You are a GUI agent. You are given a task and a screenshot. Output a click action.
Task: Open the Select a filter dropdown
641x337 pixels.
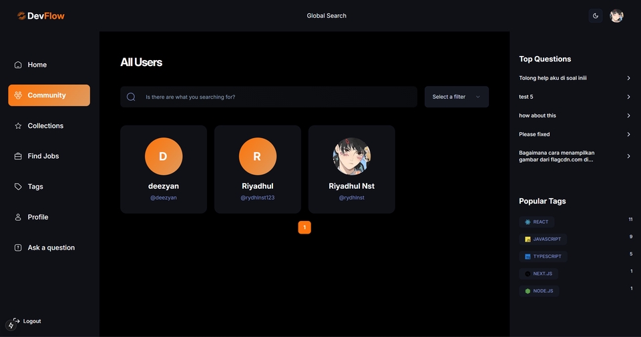pos(457,97)
